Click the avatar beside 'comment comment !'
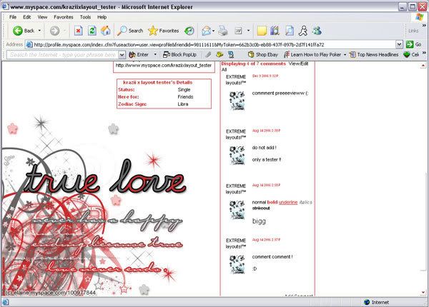 click(237, 264)
